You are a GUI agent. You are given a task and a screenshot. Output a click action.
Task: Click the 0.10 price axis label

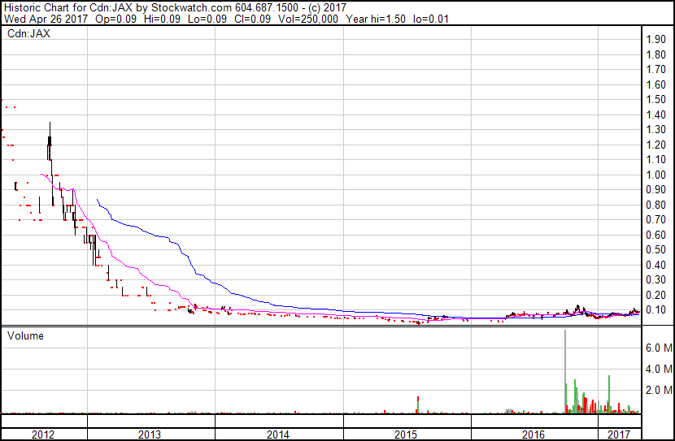pyautogui.click(x=656, y=310)
